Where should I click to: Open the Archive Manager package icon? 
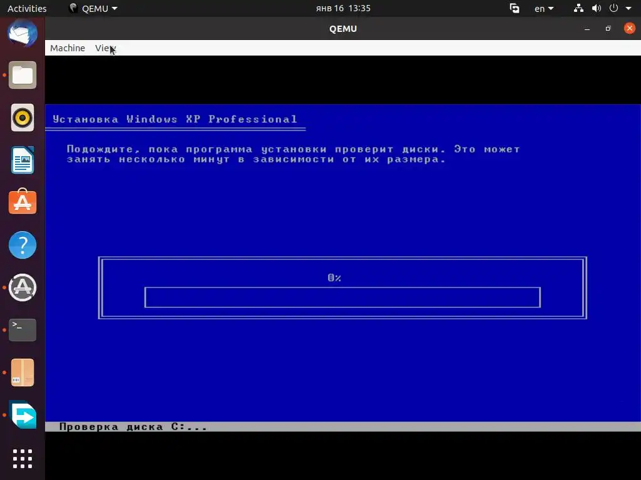[x=23, y=372]
